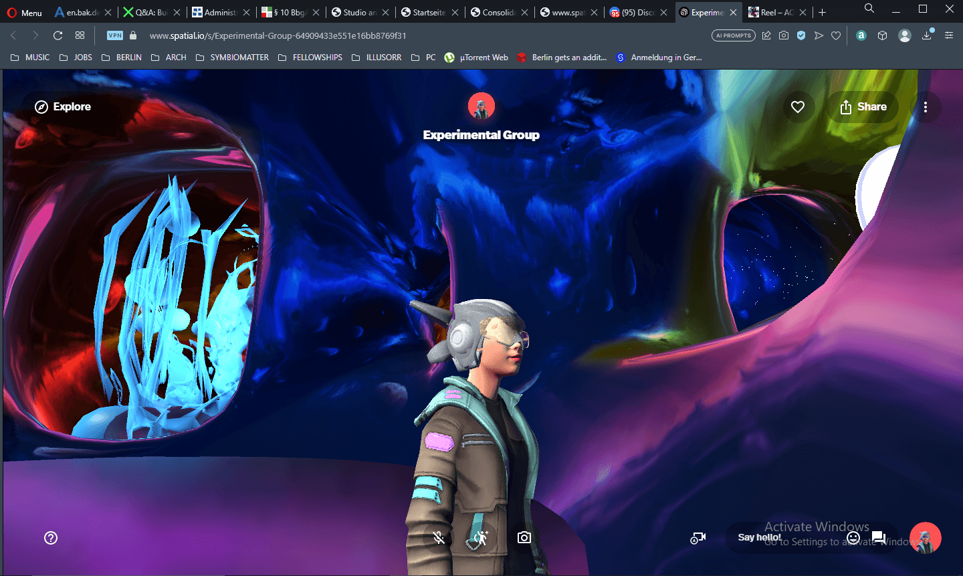Open the Easy Setup sliders icon
The image size is (963, 576).
point(948,35)
